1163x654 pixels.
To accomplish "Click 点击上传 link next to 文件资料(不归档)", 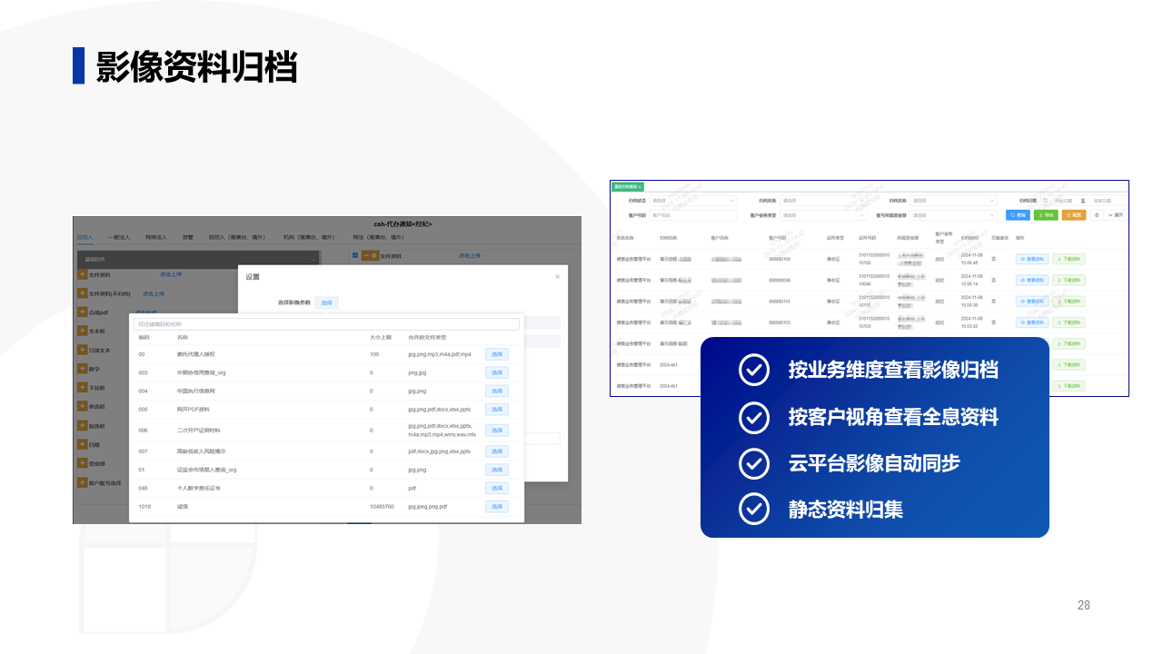I will pyautogui.click(x=154, y=293).
